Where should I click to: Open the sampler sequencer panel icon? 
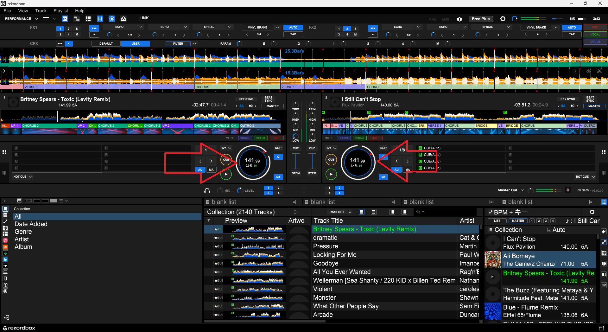coord(76,19)
